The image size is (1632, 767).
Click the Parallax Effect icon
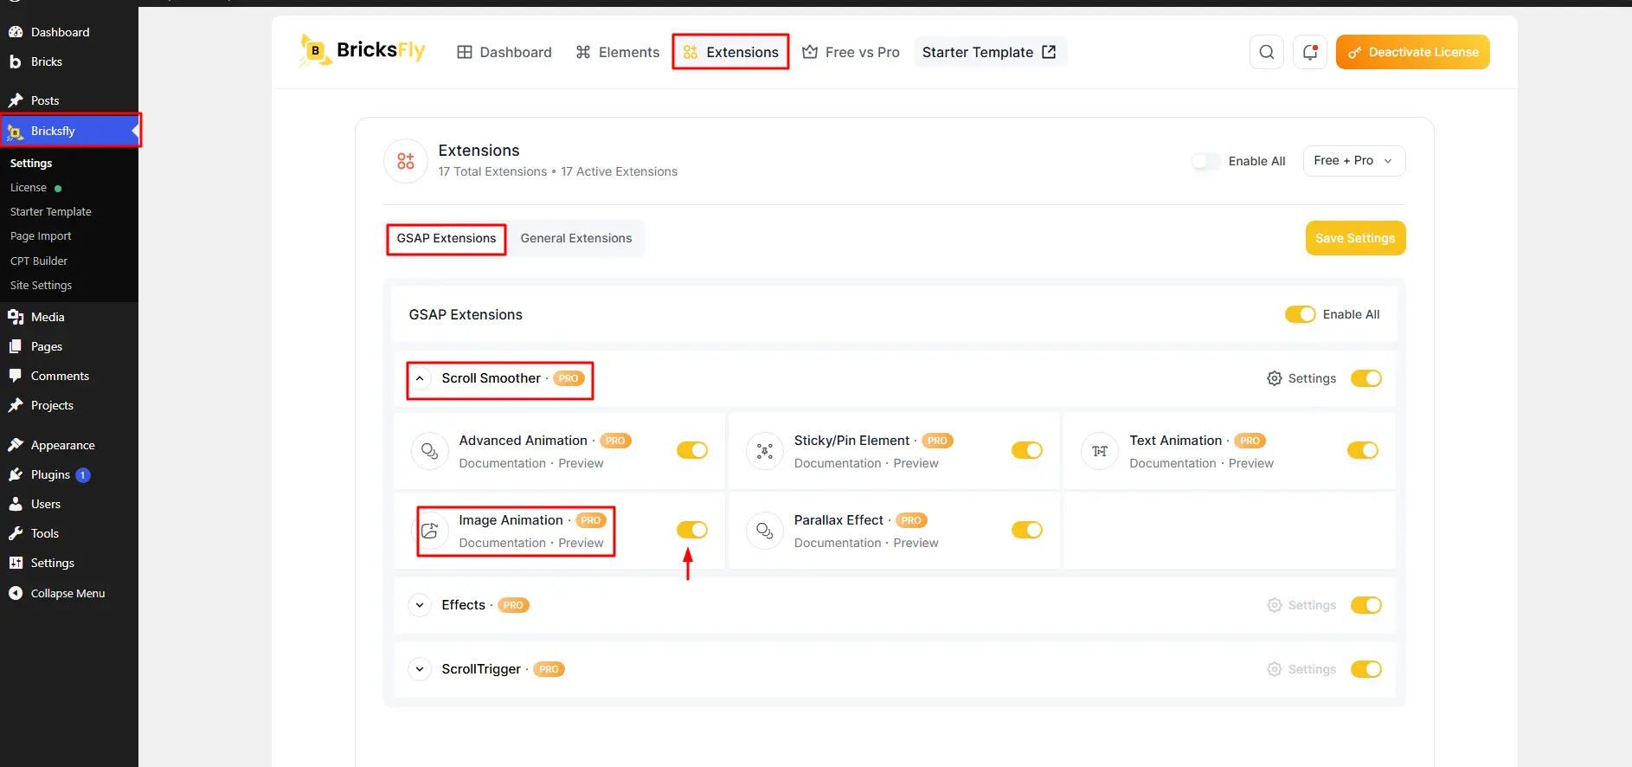click(x=764, y=531)
